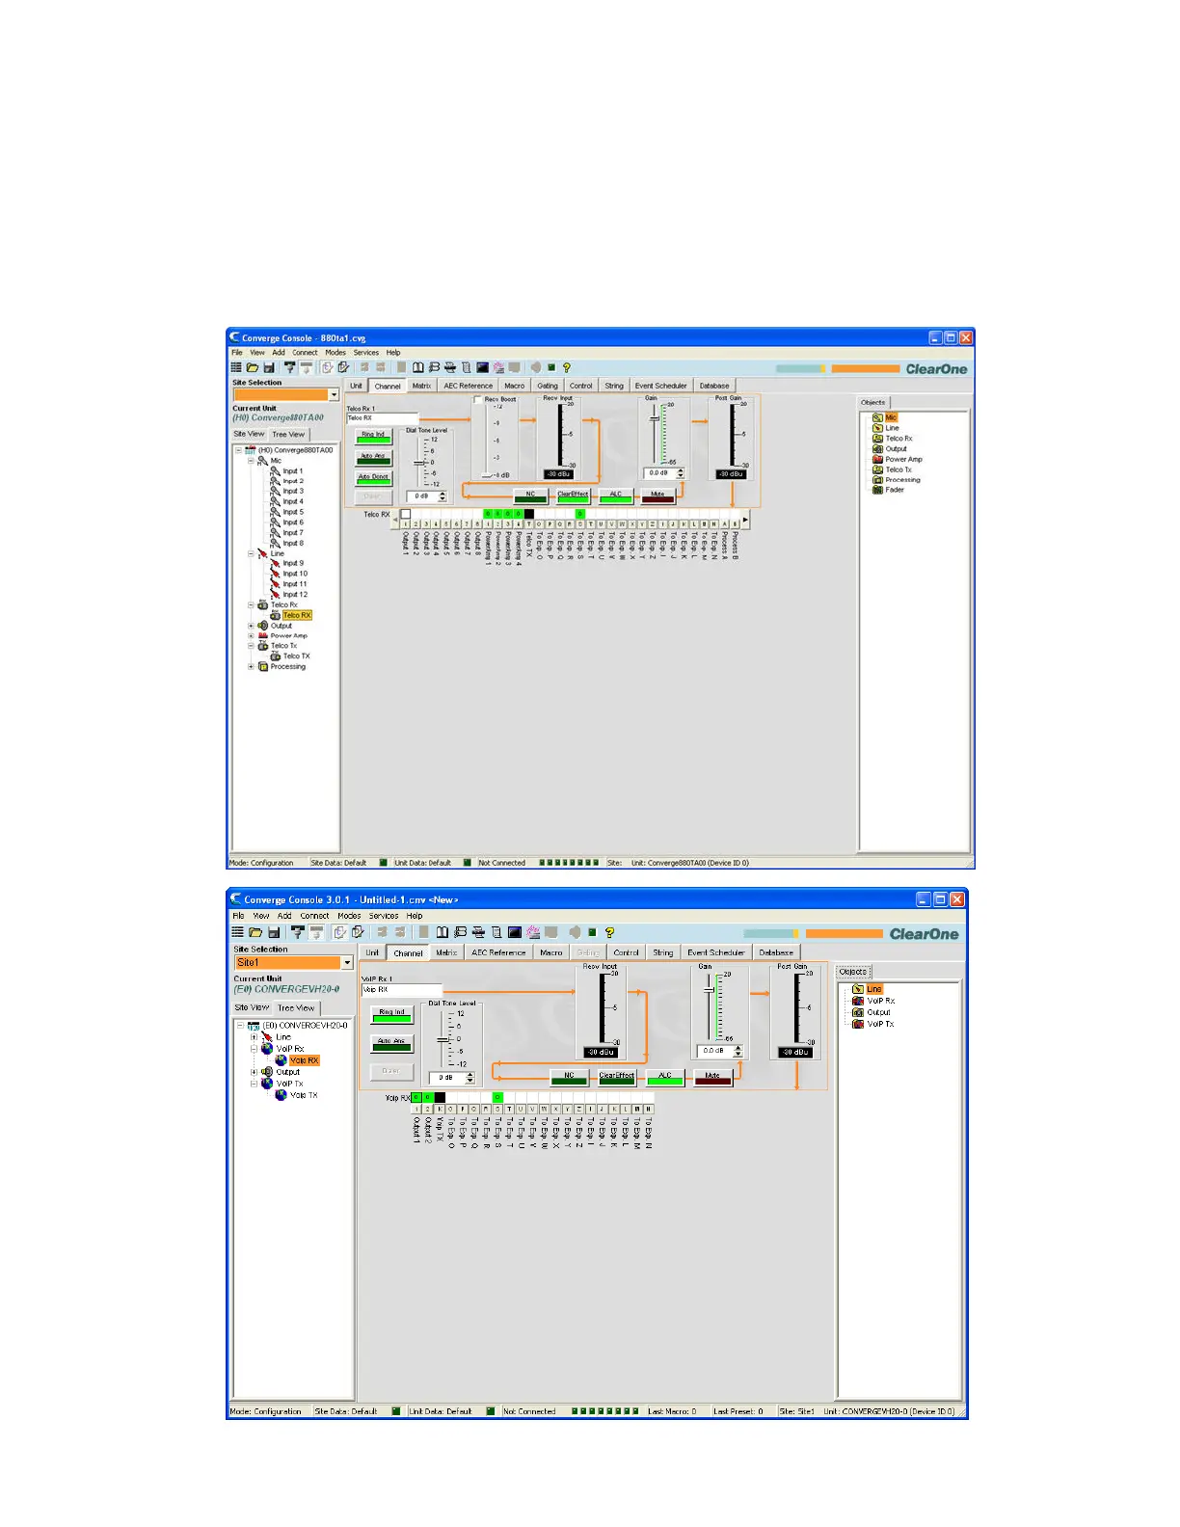Toggle ALC in the VoIP Rx channel window

664,1077
